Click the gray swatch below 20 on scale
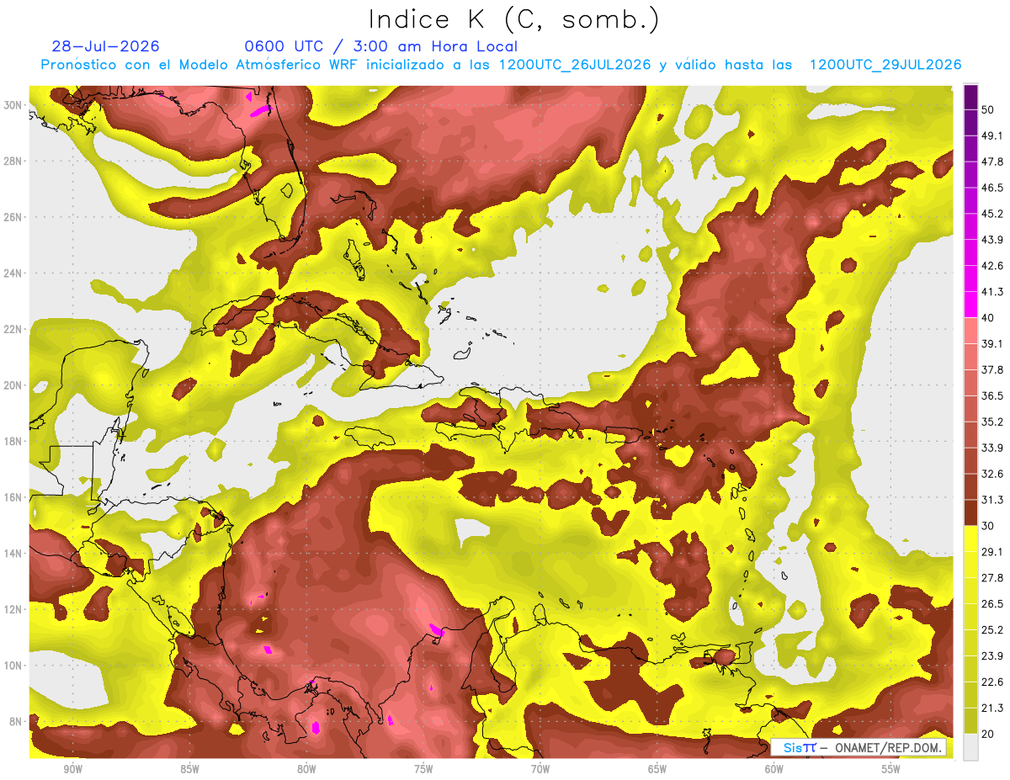 [970, 747]
